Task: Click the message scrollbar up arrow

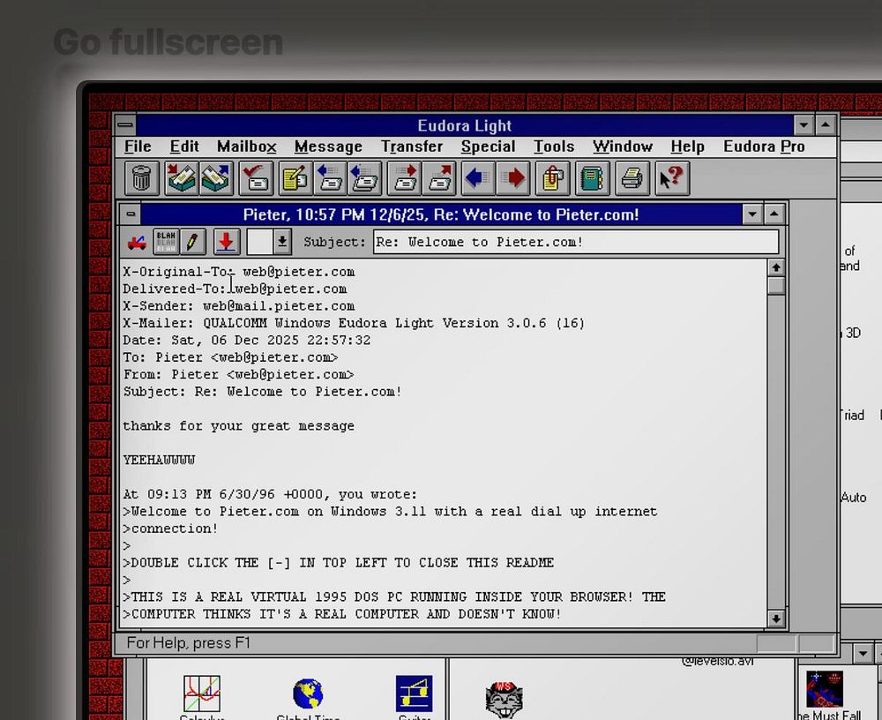Action: (x=776, y=267)
